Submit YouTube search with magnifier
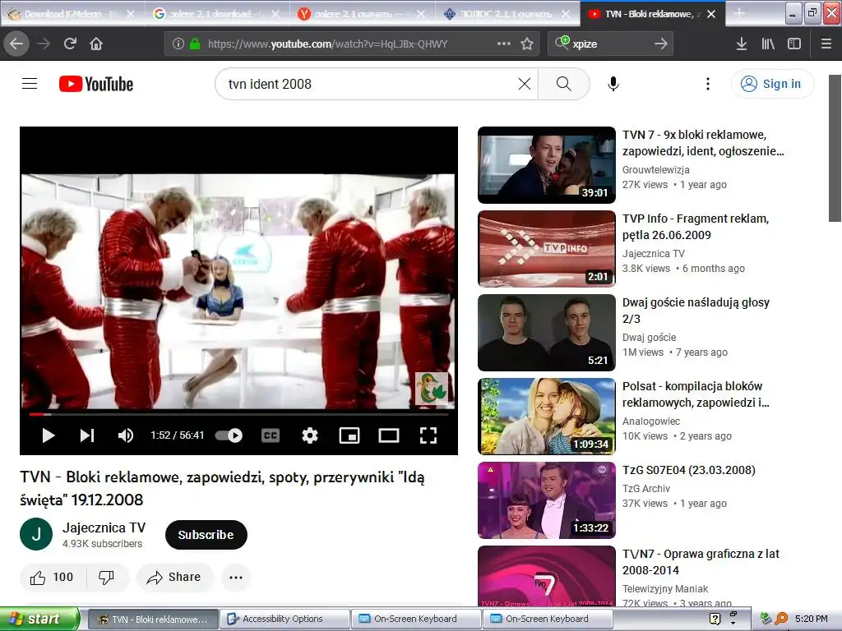The height and width of the screenshot is (631, 842). tap(564, 84)
